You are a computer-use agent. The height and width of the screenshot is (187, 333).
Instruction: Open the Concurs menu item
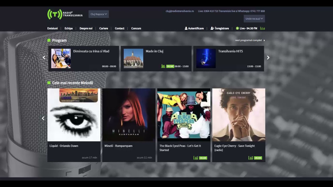(x=136, y=28)
